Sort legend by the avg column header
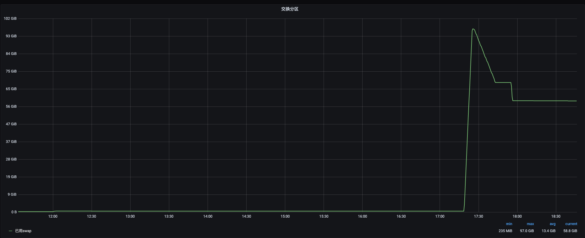The image size is (585, 238). 553,224
